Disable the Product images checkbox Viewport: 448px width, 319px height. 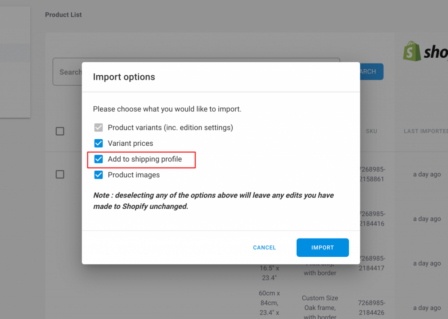click(98, 175)
